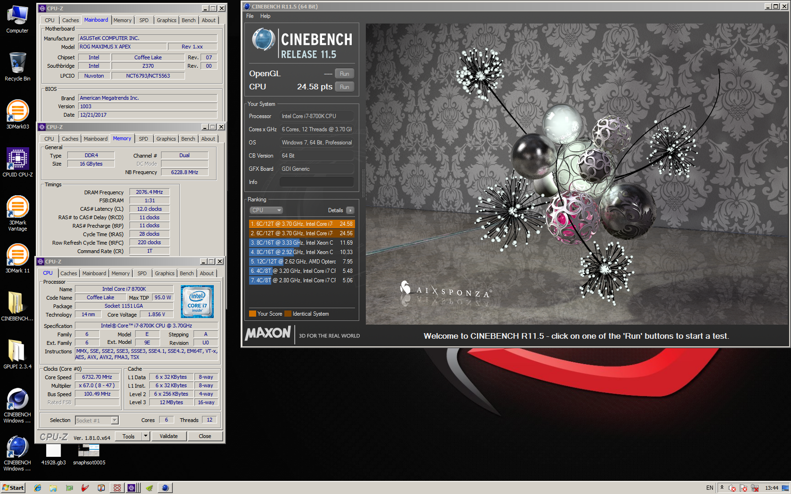Expand the Tools dropdown arrow in CPU-Z
This screenshot has width=791, height=494.
[x=145, y=436]
